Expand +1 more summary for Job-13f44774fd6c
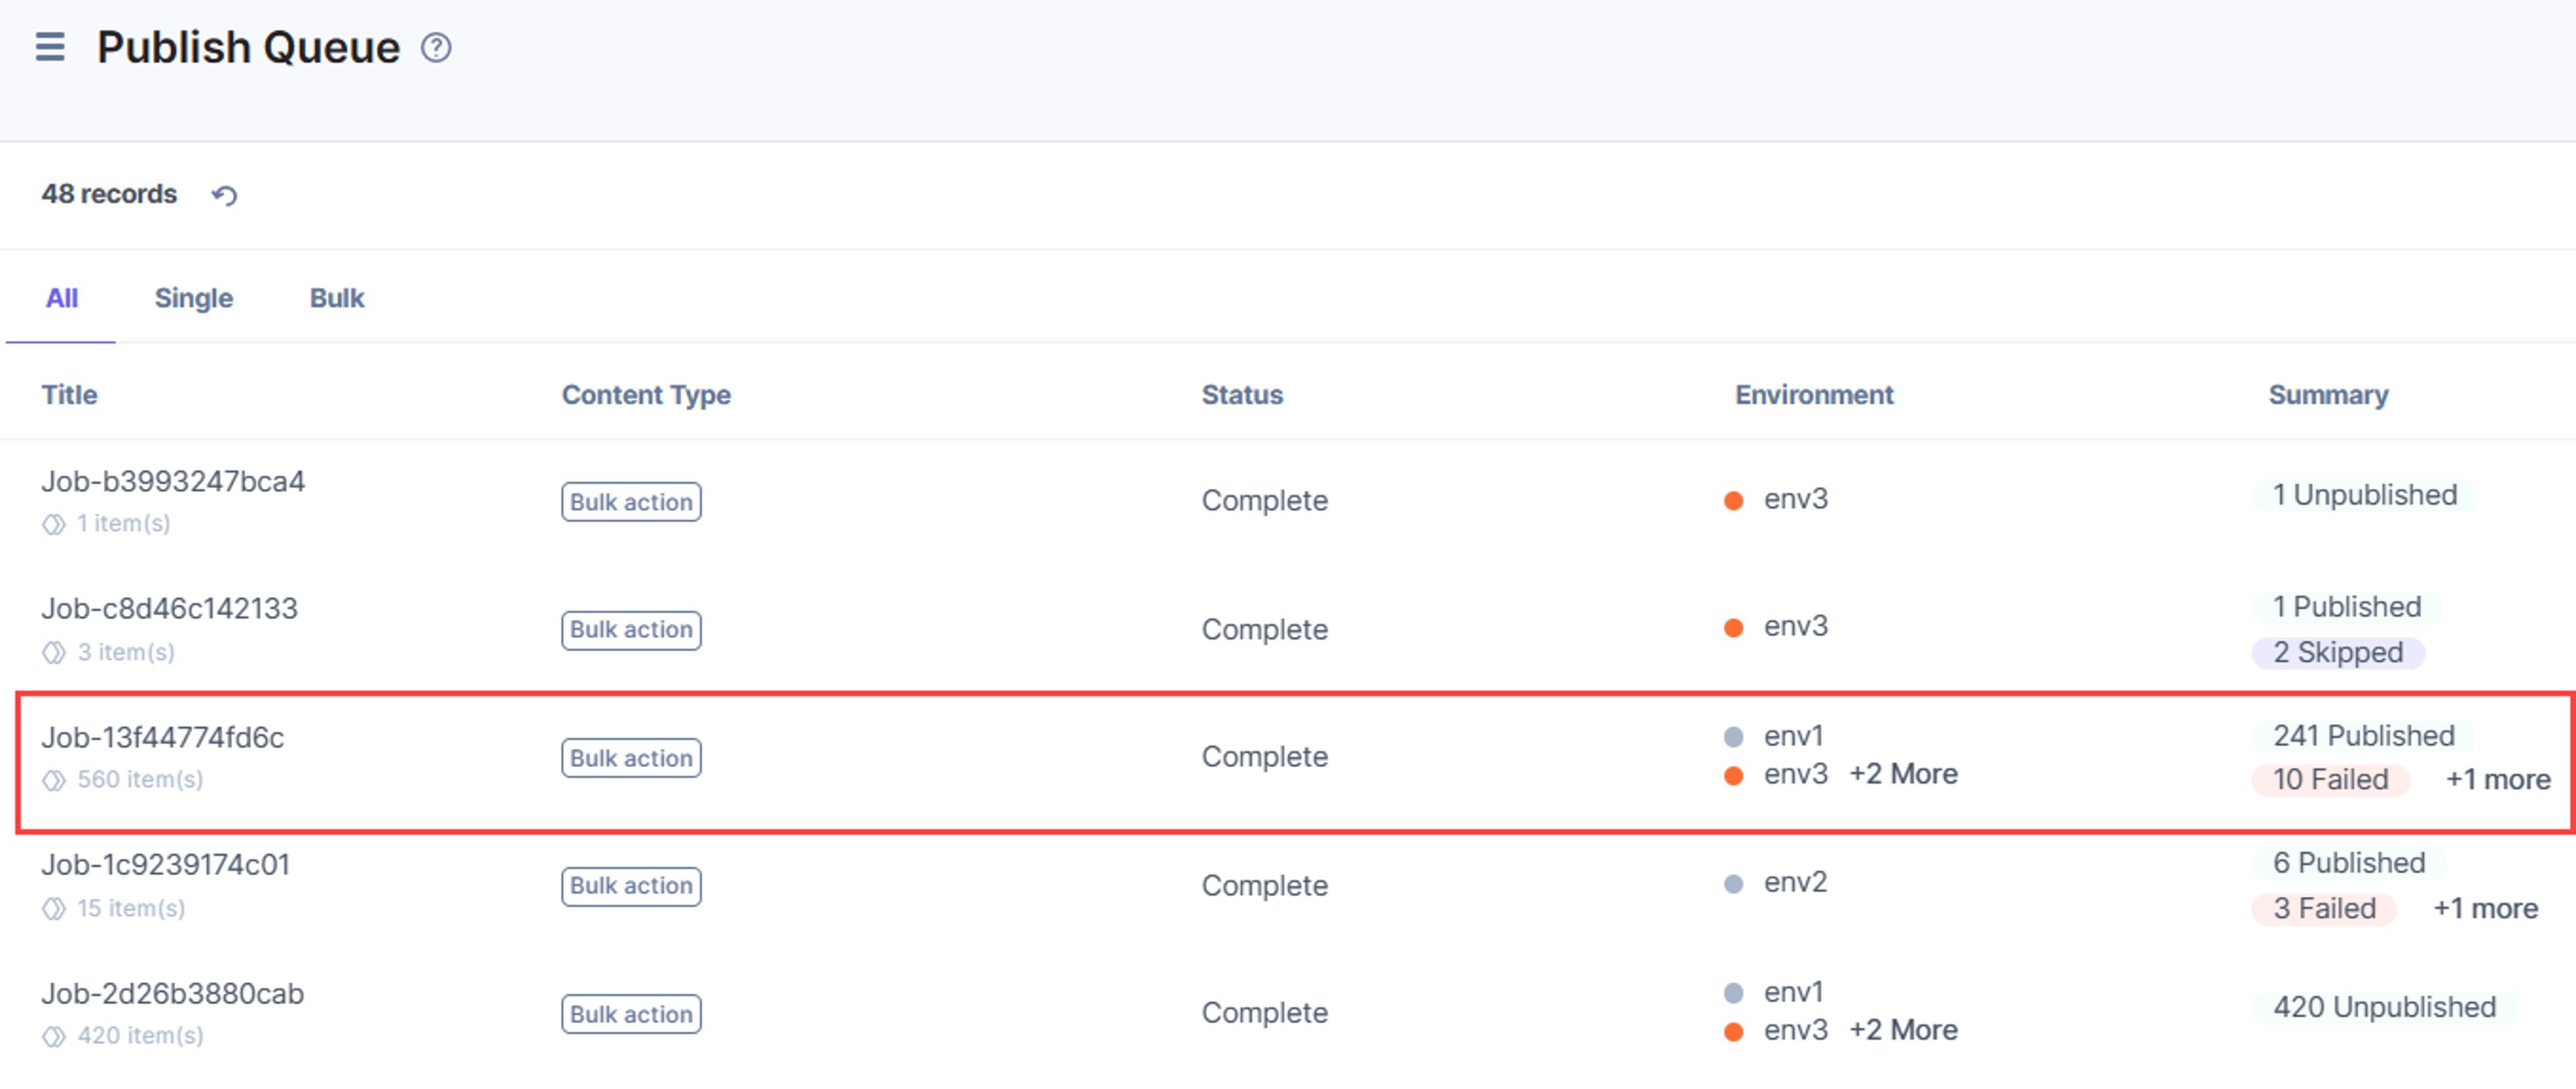 (x=2497, y=780)
